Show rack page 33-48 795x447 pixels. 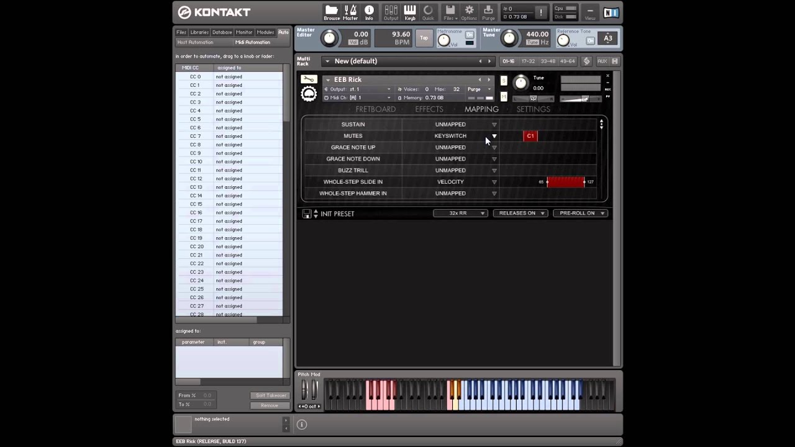[548, 61]
